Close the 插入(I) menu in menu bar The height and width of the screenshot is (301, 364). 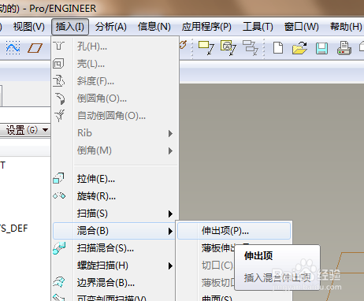tap(70, 27)
